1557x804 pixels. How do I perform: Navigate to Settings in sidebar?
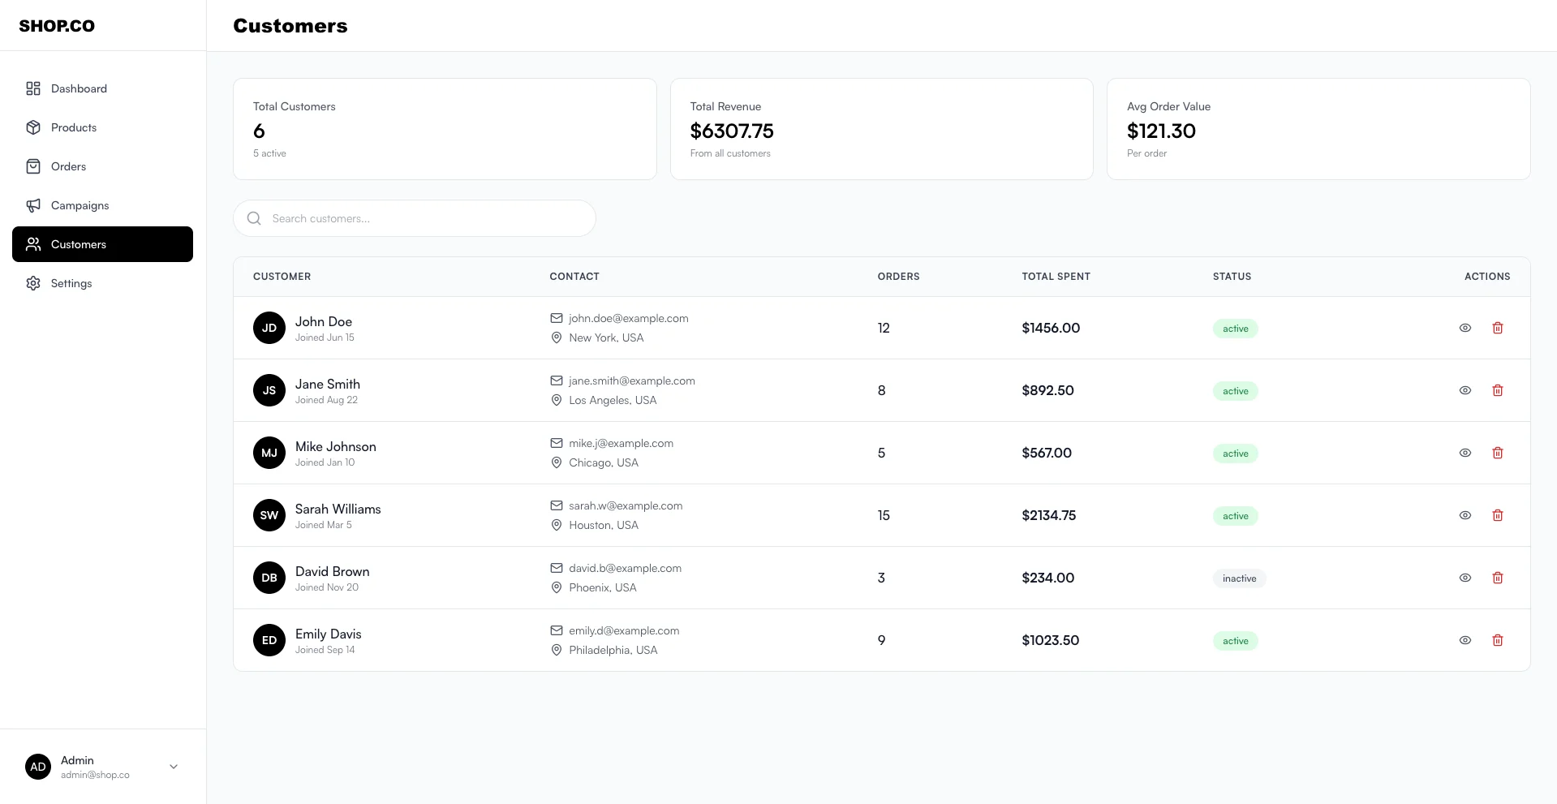coord(71,283)
